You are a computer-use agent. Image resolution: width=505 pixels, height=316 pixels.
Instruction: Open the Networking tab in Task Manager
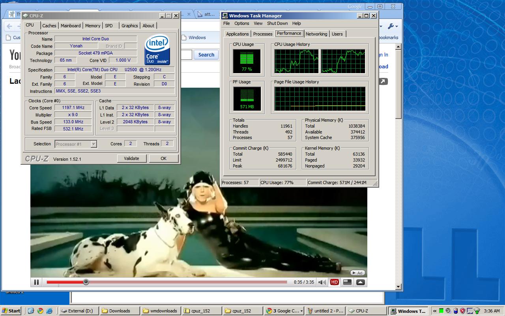point(316,34)
